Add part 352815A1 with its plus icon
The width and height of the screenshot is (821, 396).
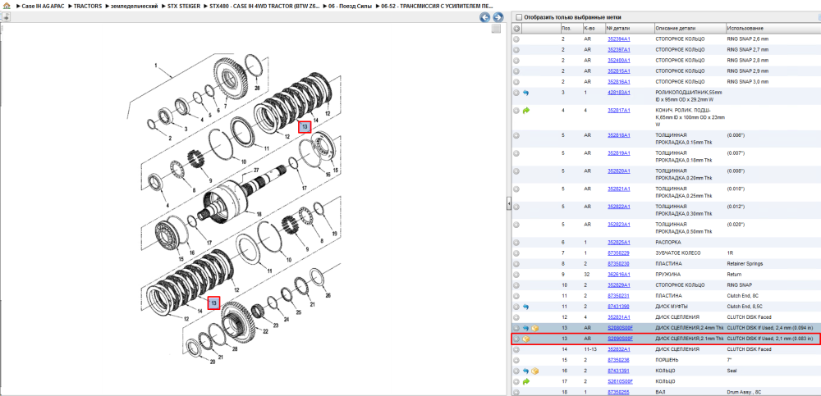(516, 71)
